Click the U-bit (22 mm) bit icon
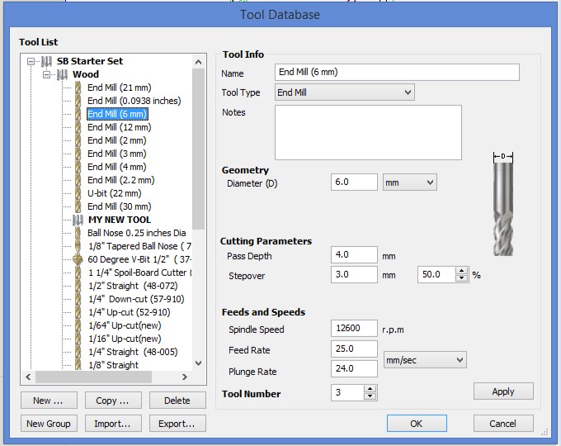This screenshot has width=561, height=446. (78, 193)
